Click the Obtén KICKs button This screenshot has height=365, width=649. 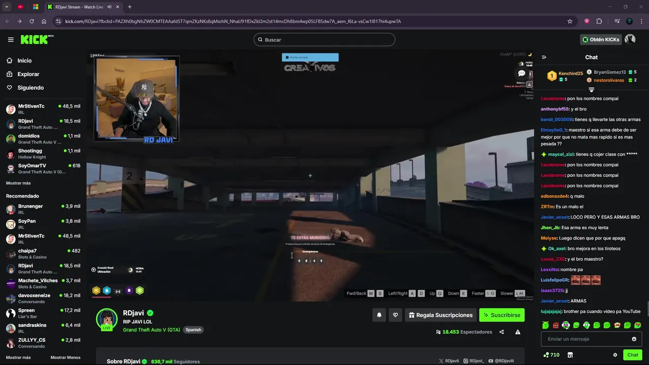(601, 40)
